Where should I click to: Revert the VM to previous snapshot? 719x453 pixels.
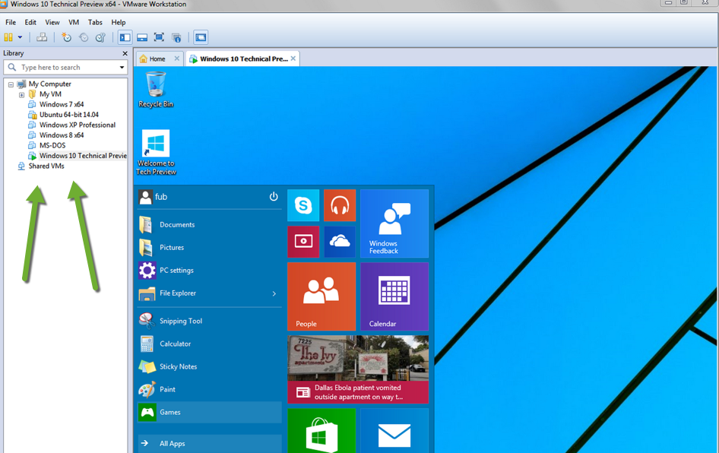84,37
